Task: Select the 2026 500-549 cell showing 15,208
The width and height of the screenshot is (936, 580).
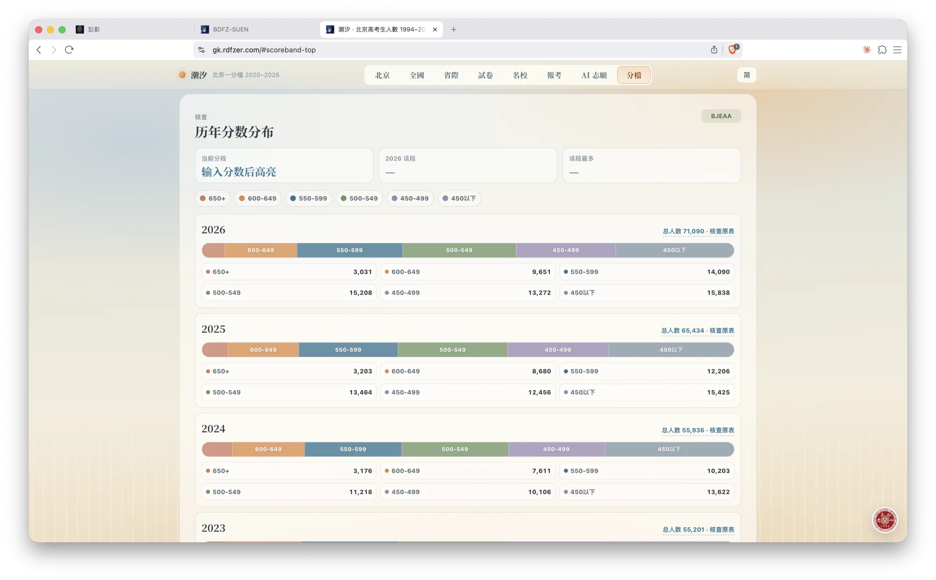Action: [289, 293]
